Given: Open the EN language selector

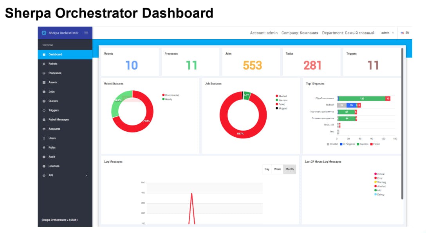Looking at the screenshot, I should coord(406,33).
